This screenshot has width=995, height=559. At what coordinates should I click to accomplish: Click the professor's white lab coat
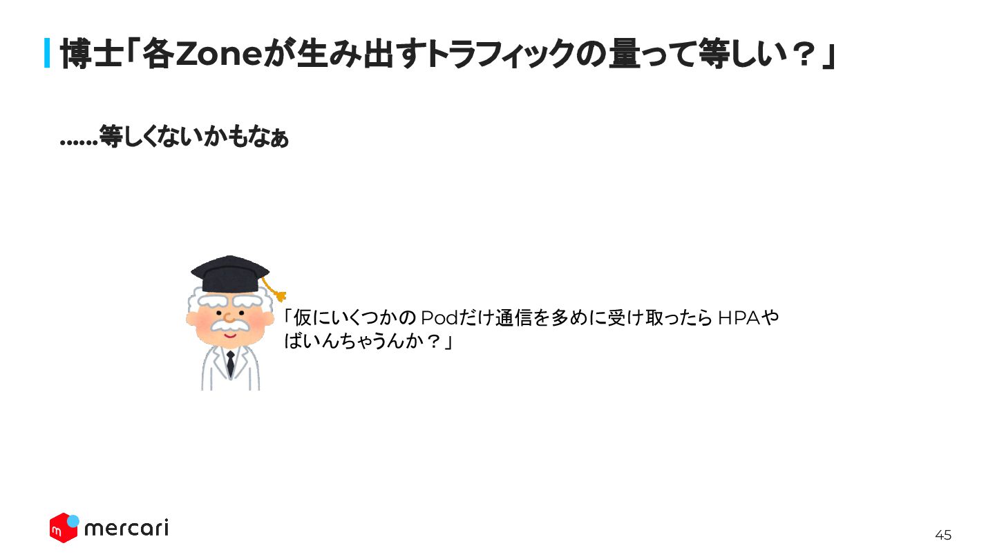pyautogui.click(x=231, y=366)
